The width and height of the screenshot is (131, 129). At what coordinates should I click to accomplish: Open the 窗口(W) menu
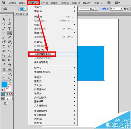pyautogui.click(x=87, y=3)
